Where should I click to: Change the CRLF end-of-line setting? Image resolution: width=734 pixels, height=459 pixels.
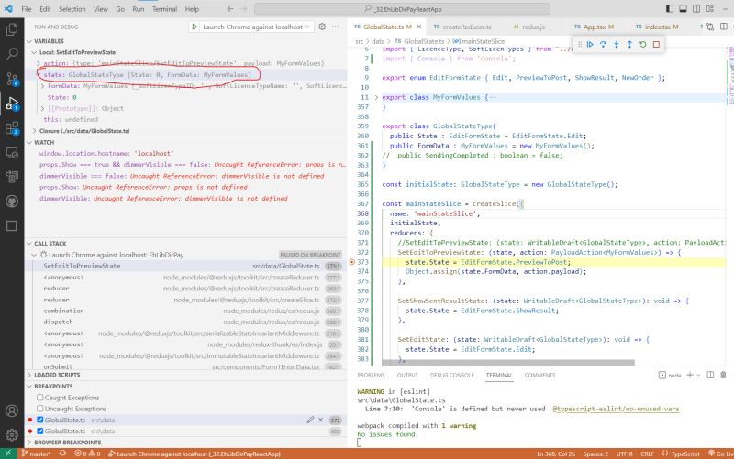click(648, 454)
